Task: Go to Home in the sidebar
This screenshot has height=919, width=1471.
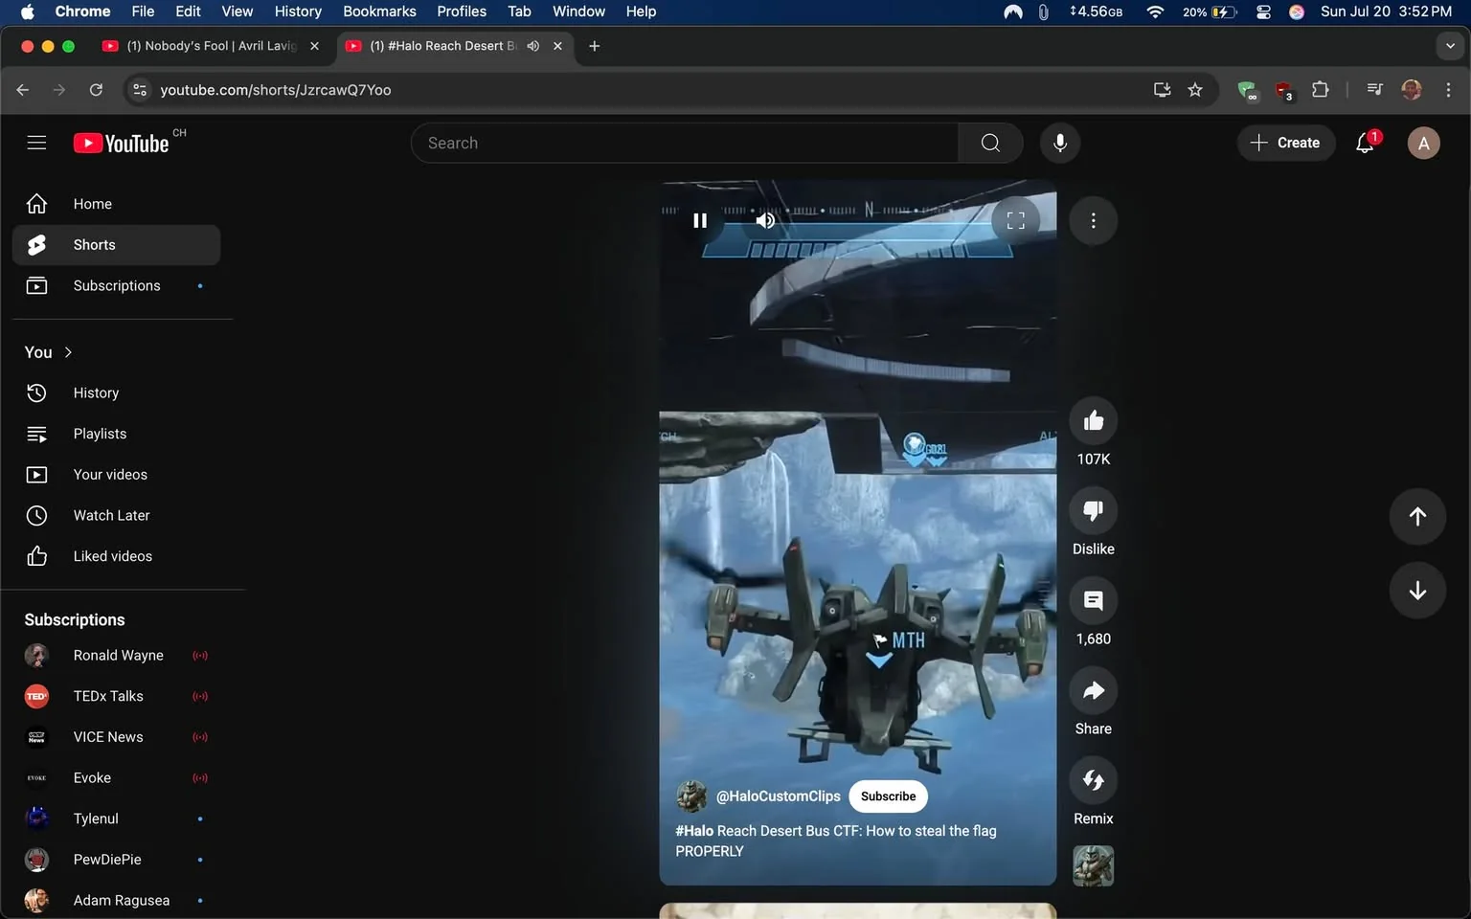Action: pos(116,204)
